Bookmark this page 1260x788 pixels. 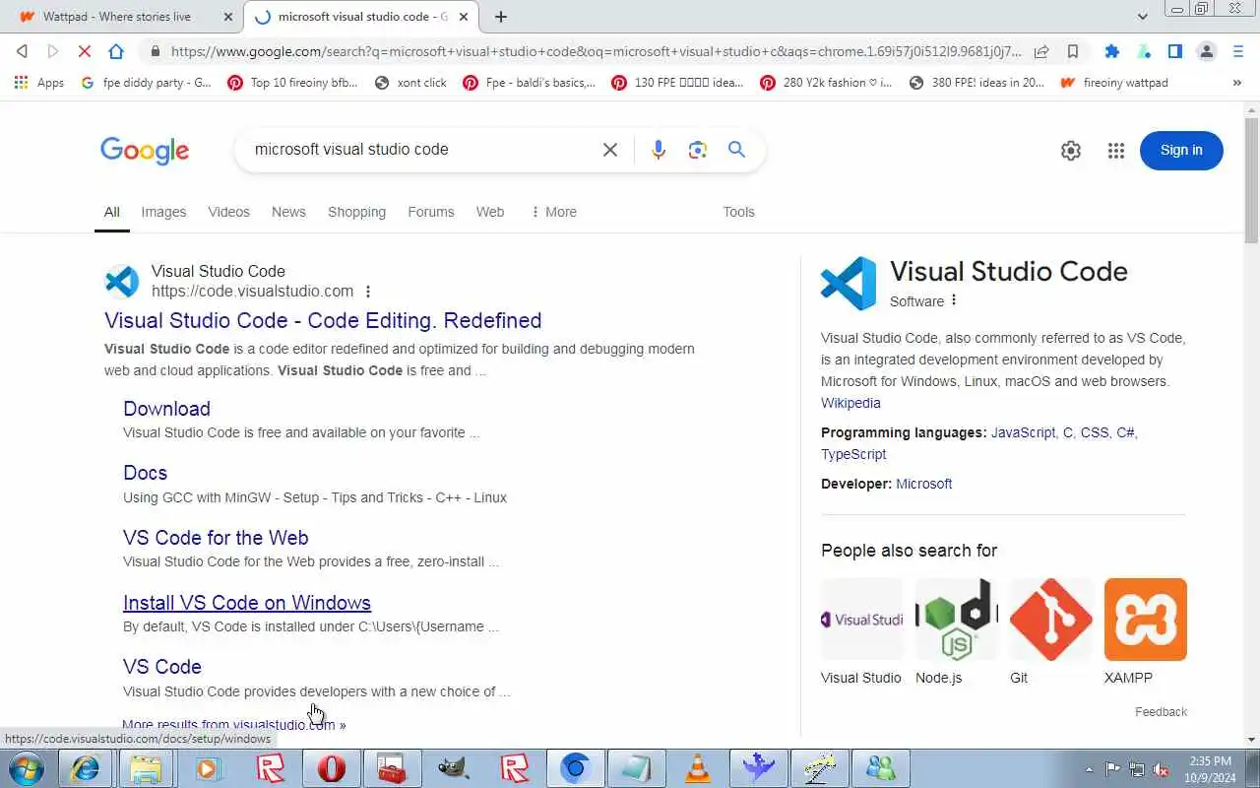pos(1073,51)
